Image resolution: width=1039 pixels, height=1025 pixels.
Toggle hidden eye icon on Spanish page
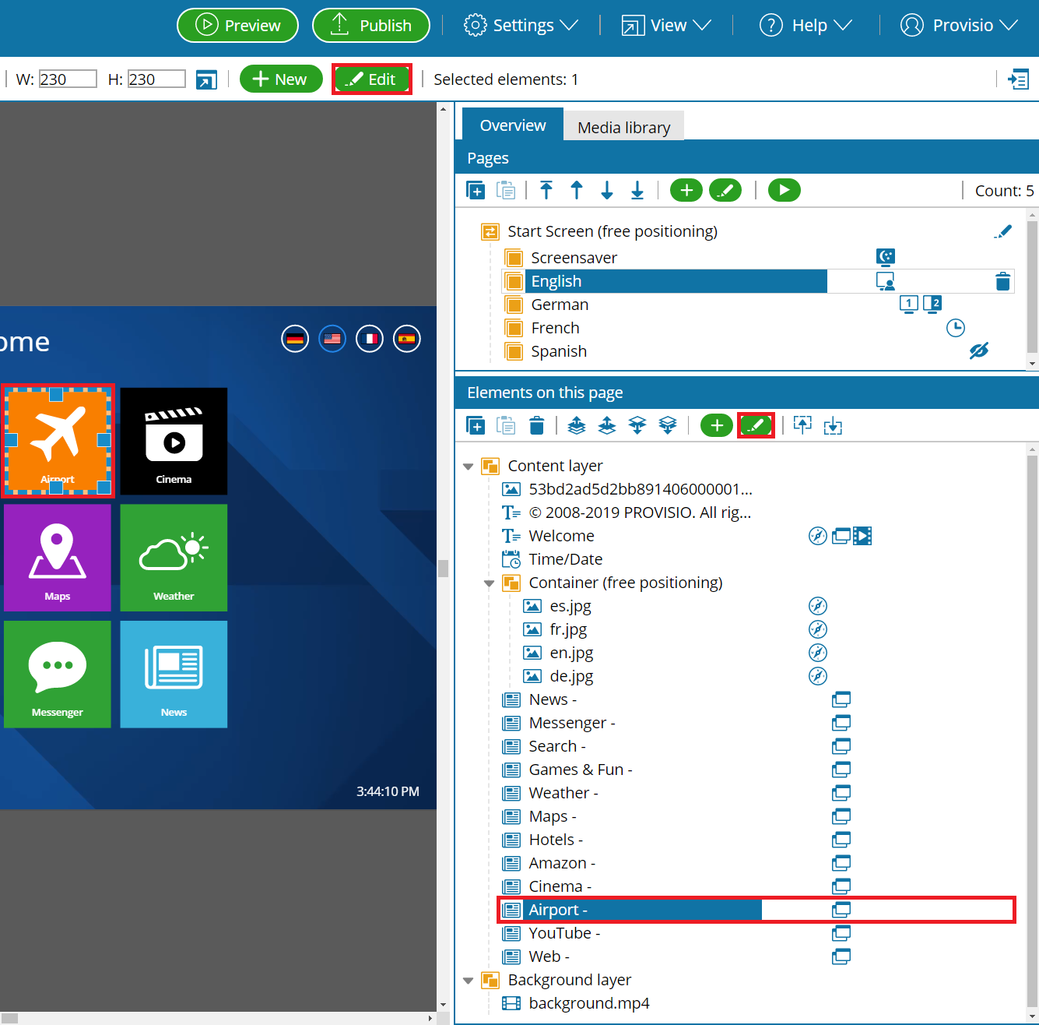[x=978, y=351]
